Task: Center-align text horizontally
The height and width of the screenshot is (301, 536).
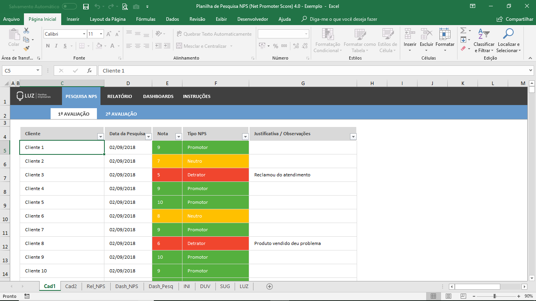Action: [x=137, y=46]
